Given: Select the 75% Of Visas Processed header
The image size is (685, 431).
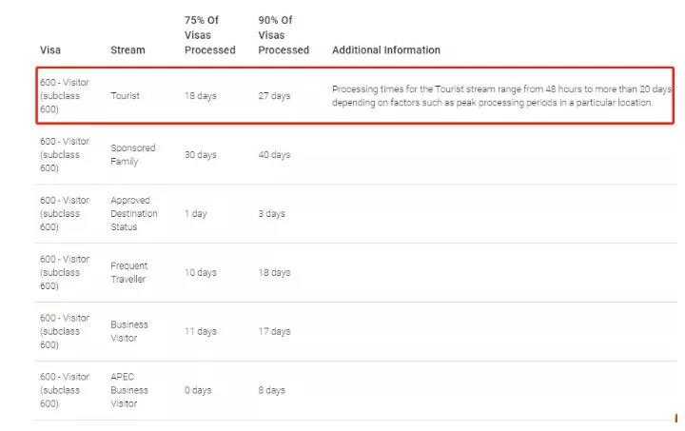Looking at the screenshot, I should pos(209,35).
